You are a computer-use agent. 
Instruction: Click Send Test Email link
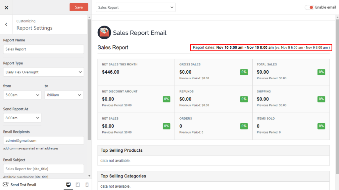point(23,185)
